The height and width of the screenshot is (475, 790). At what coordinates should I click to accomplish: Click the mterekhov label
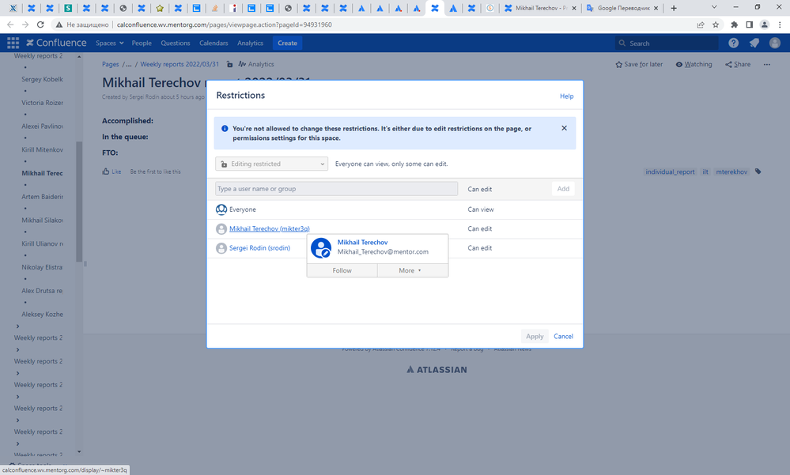731,172
